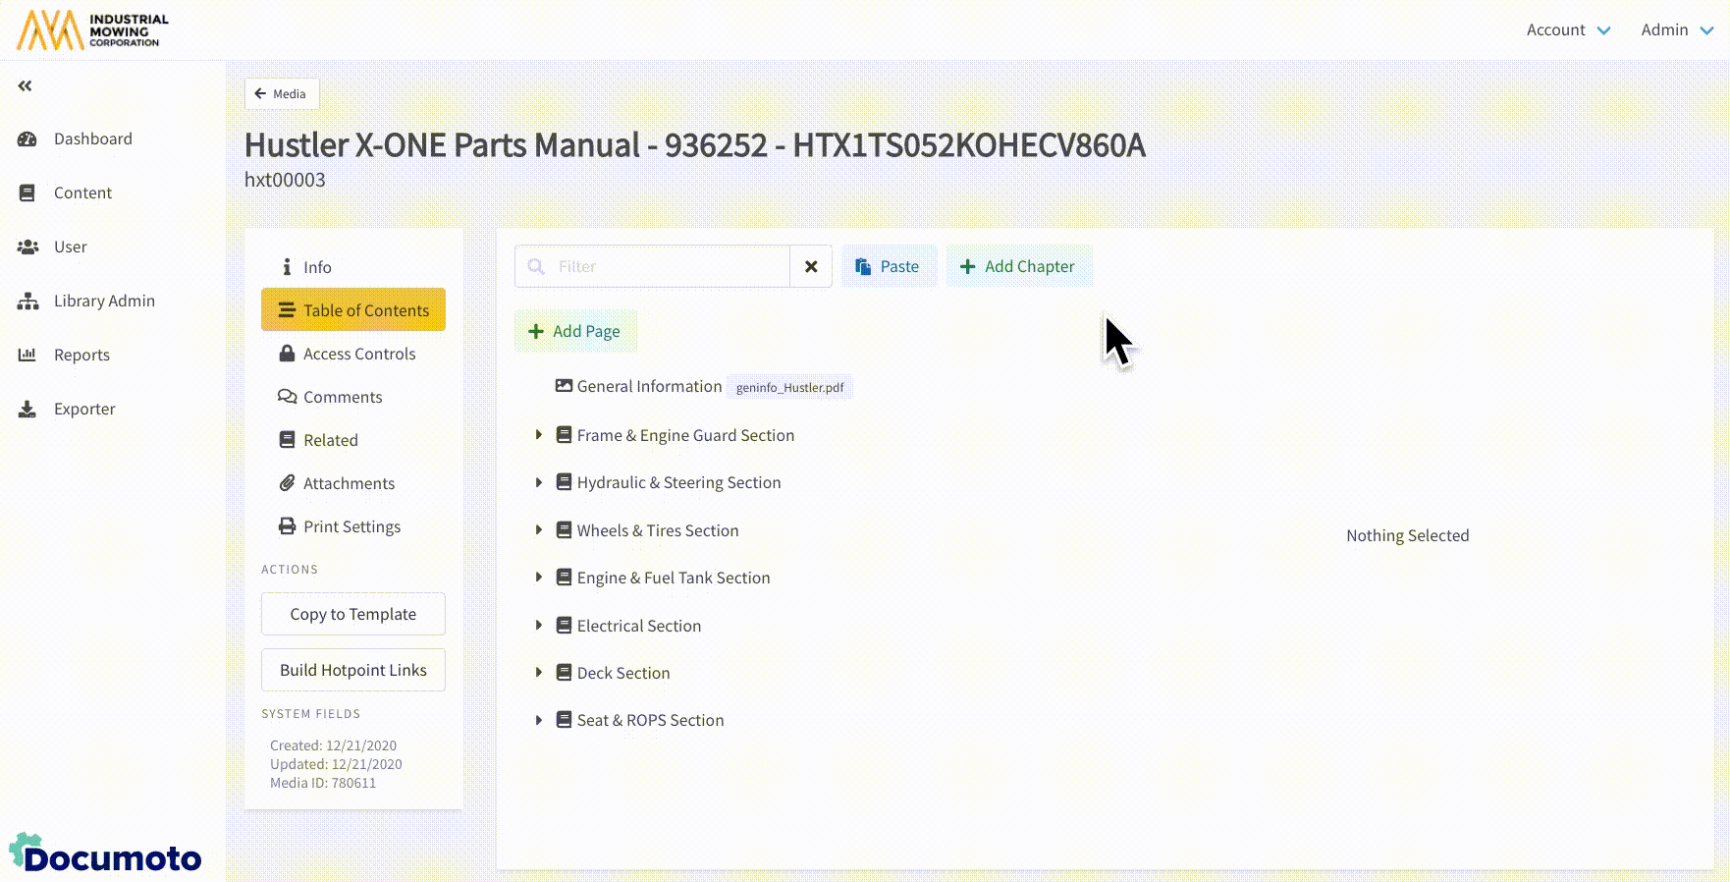Open the Account dropdown menu
1730x882 pixels.
1568,30
